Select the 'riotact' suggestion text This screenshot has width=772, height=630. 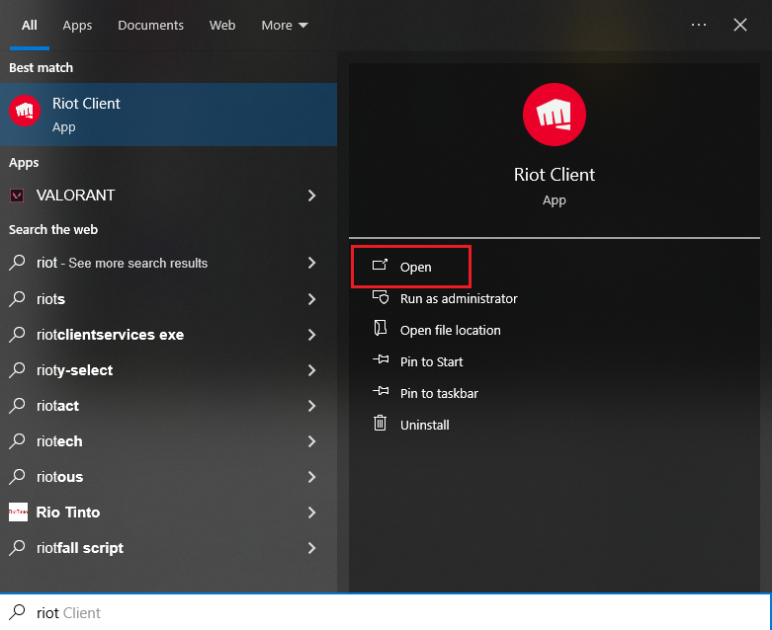coord(57,406)
